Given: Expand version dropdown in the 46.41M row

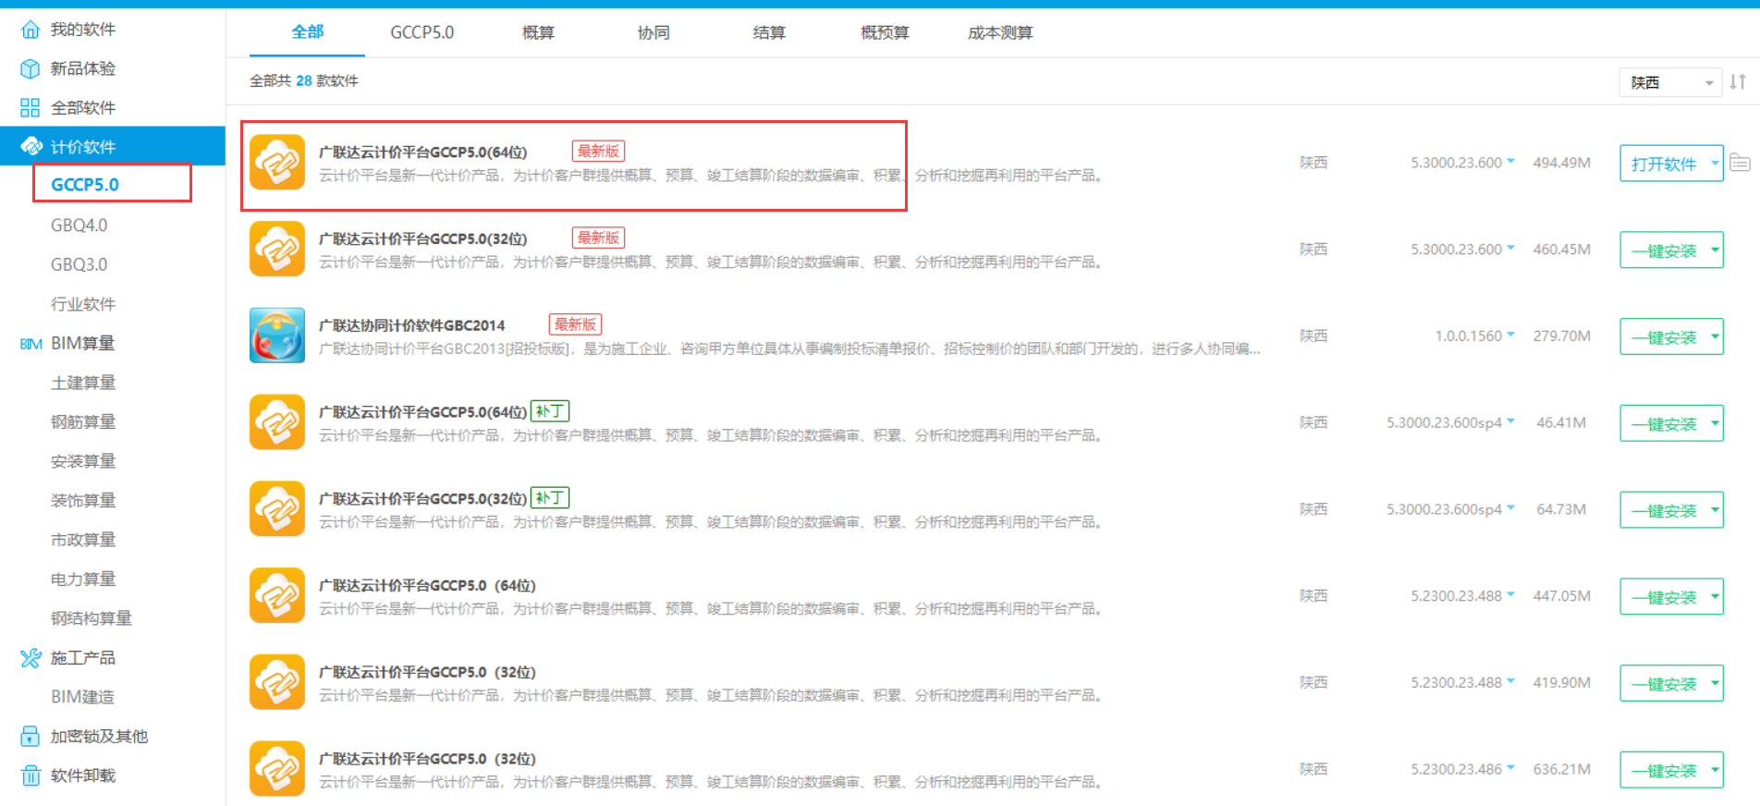Looking at the screenshot, I should [x=1510, y=421].
